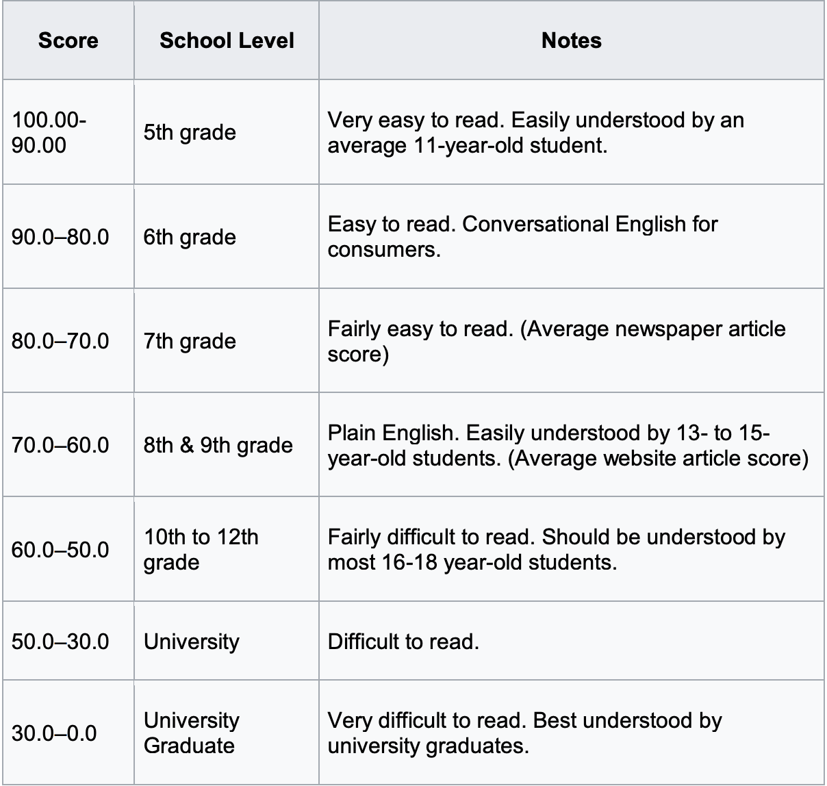The width and height of the screenshot is (827, 786).
Task: Select the 70.0–60.0 score cell
Action: pos(60,445)
